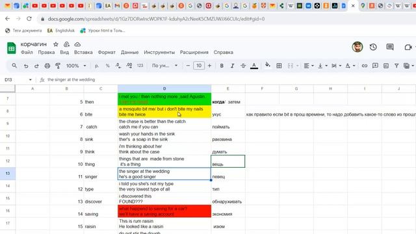Click the font size field
416x234 pixels.
coord(199,66)
